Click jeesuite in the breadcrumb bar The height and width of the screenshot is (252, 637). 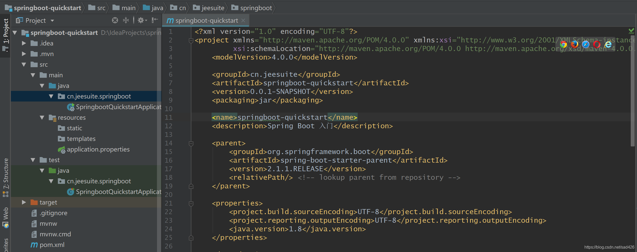pyautogui.click(x=213, y=8)
